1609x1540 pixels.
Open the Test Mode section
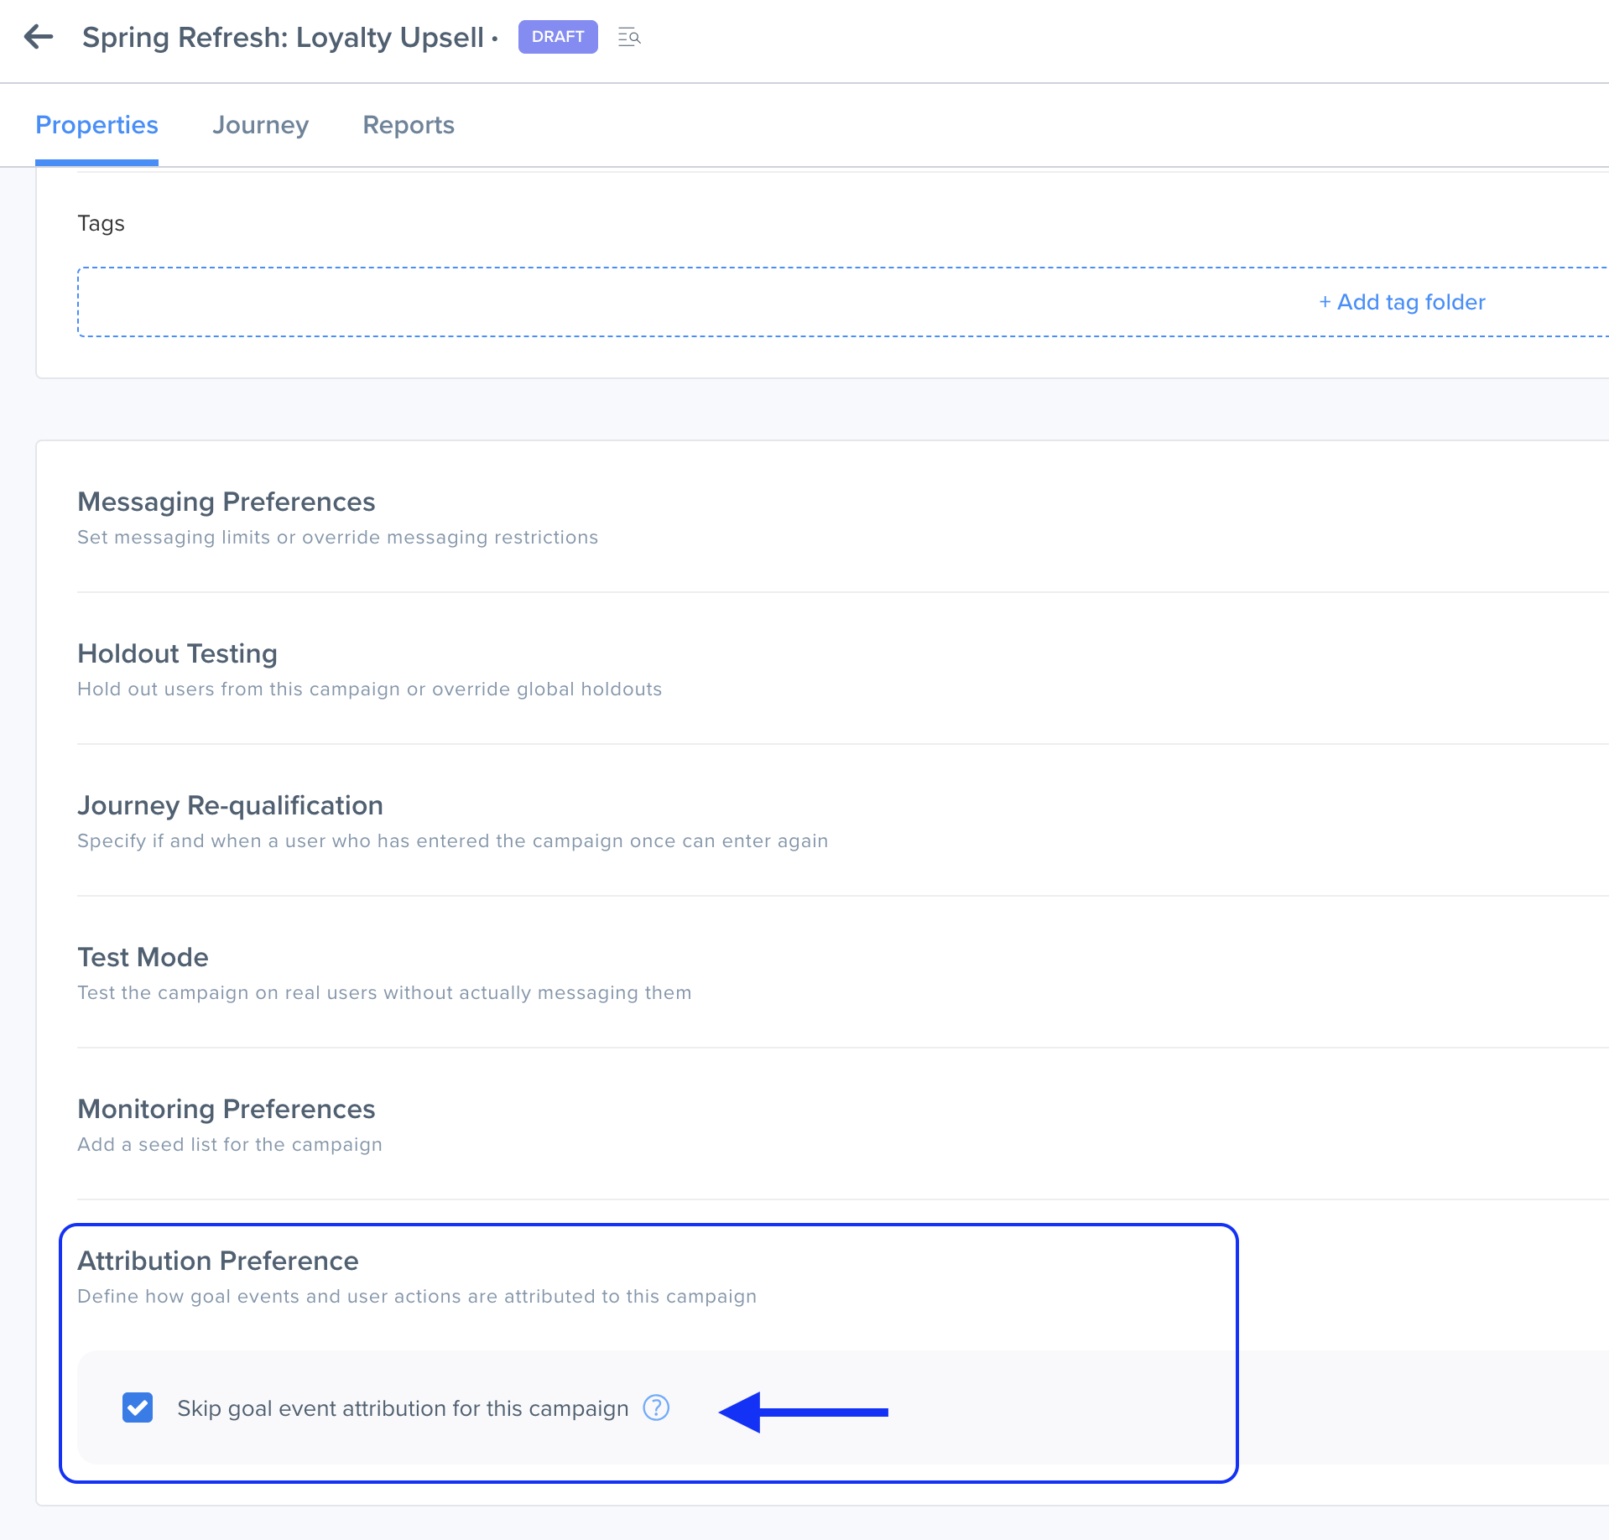pyautogui.click(x=143, y=957)
